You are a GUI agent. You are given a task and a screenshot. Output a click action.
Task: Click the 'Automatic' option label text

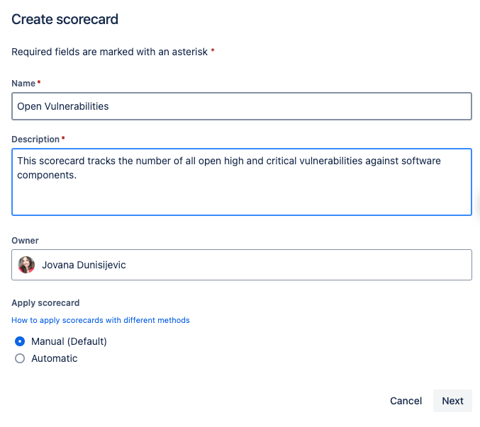[x=55, y=358]
